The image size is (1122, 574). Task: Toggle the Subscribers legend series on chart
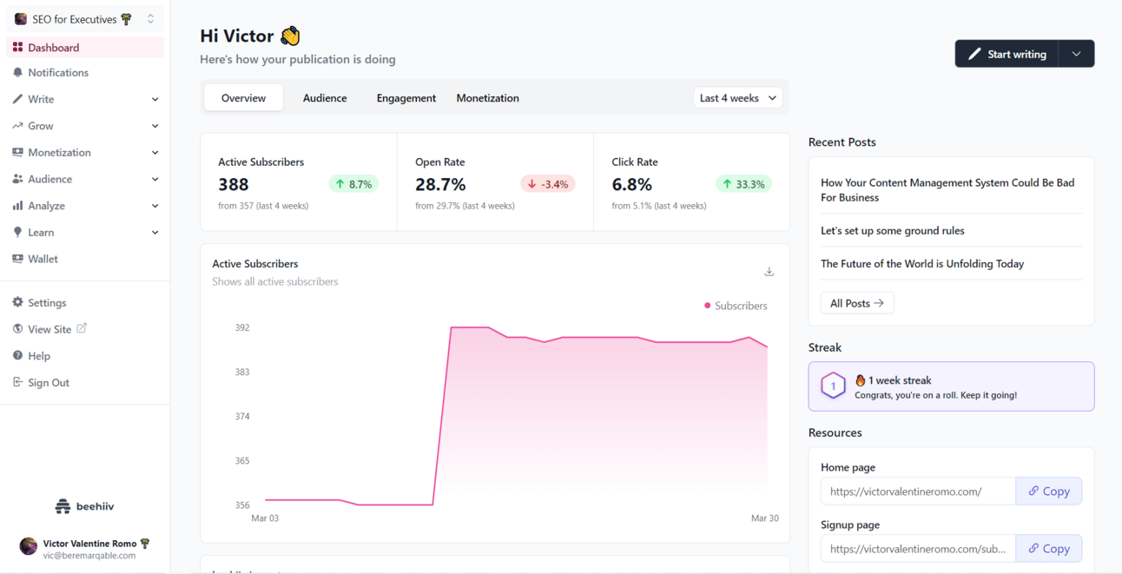(x=735, y=306)
